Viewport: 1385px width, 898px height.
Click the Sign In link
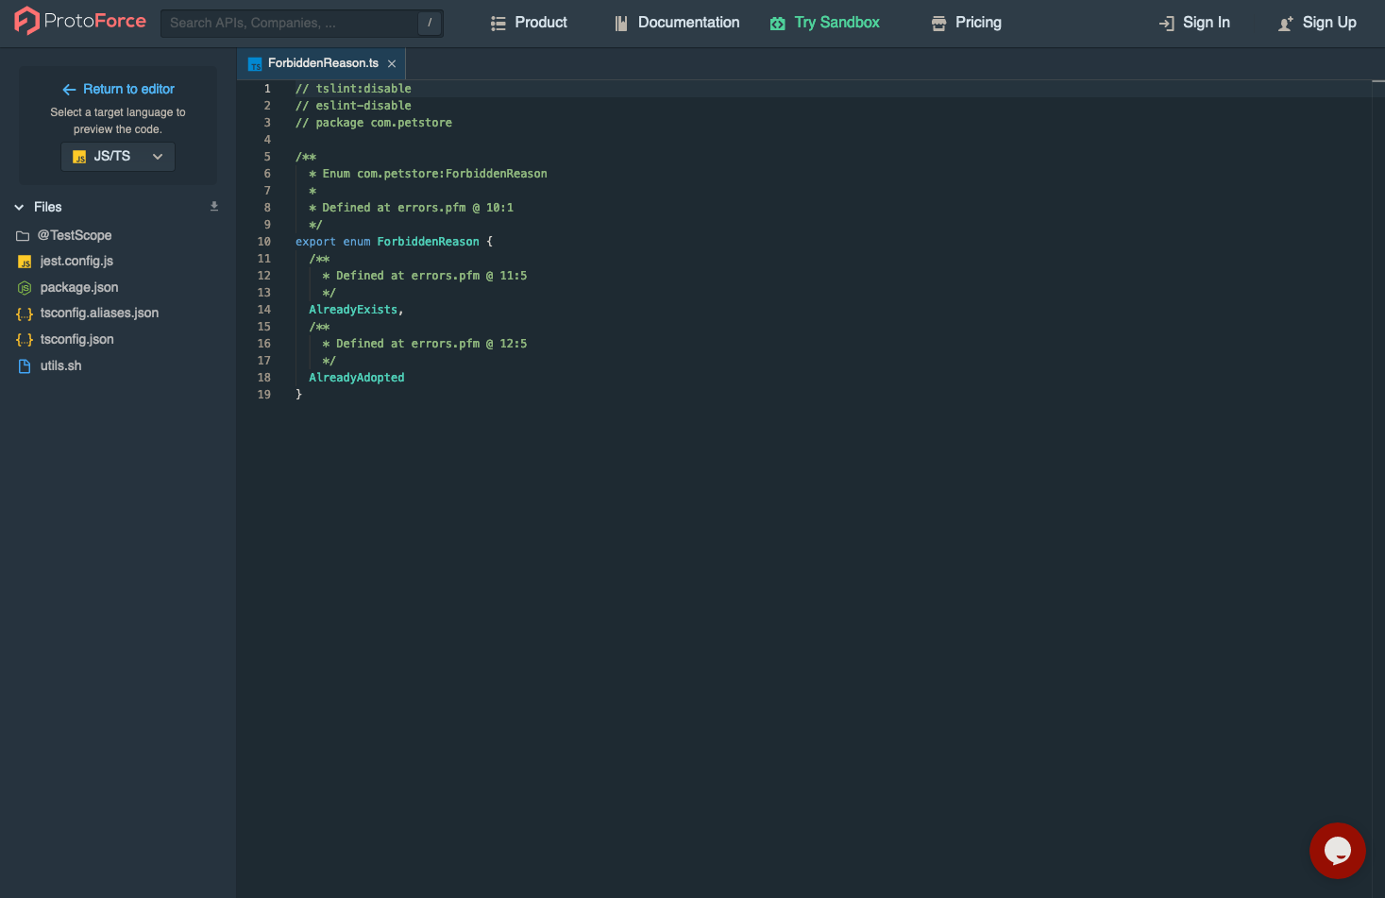[x=1194, y=23]
